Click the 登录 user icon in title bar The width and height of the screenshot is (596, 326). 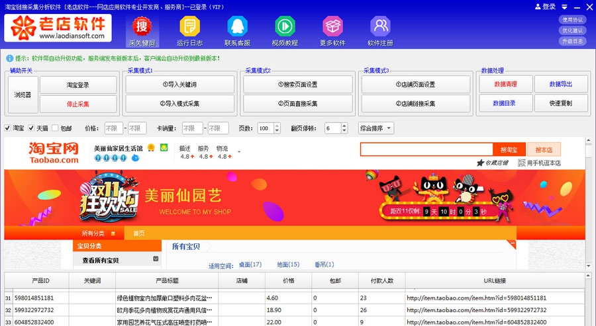538,7
